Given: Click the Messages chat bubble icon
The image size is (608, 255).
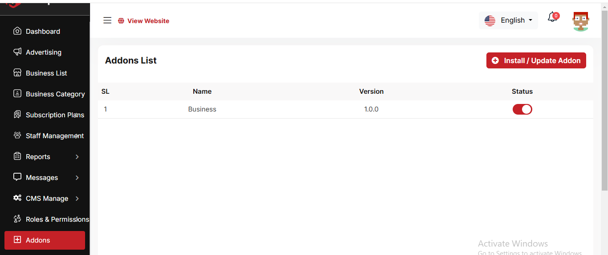Looking at the screenshot, I should (x=17, y=177).
